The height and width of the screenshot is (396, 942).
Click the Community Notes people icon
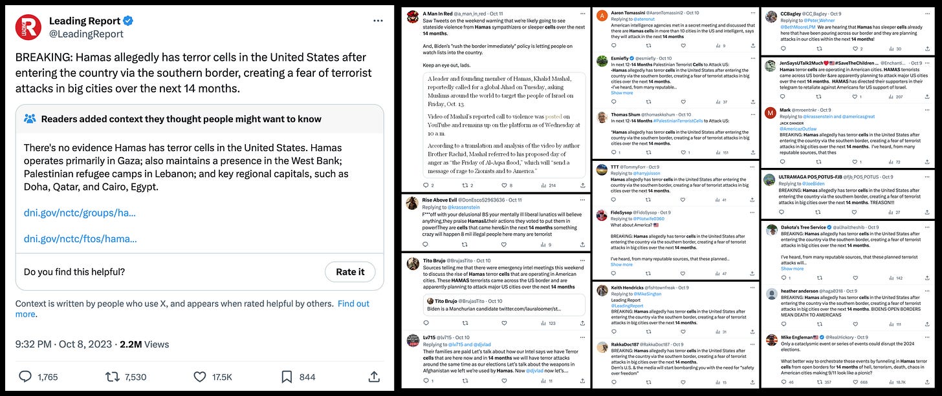31,118
